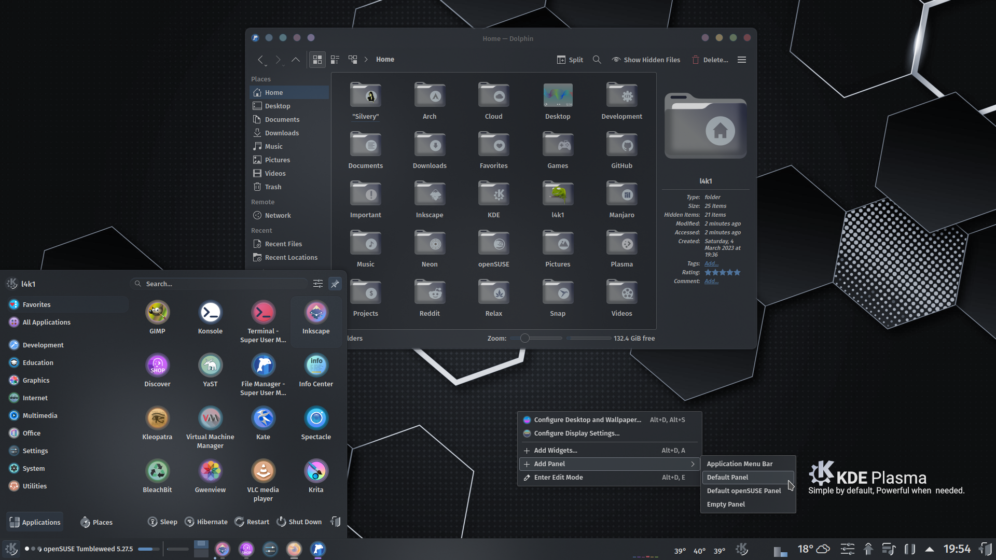This screenshot has height=560, width=996.
Task: Launch Kate text editor
Action: 263,418
